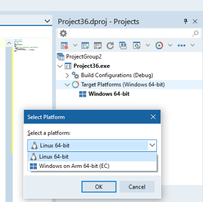203x202 pixels.
Task: Collapse the Target Platforms (Windows 64-bit) node
Action: pos(67,85)
